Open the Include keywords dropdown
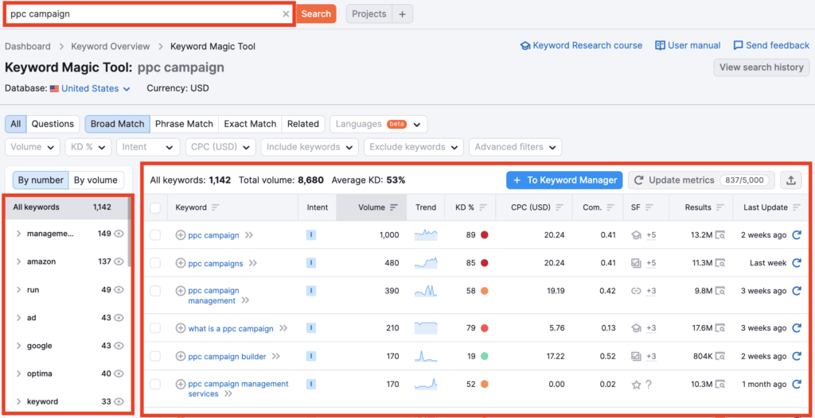This screenshot has height=418, width=815. coord(310,147)
